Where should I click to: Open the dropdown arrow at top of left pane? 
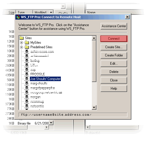(x=63, y=6)
